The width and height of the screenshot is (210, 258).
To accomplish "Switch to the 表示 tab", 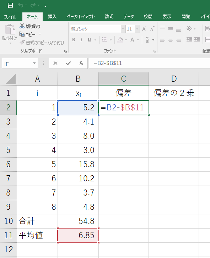I will pos(167,17).
